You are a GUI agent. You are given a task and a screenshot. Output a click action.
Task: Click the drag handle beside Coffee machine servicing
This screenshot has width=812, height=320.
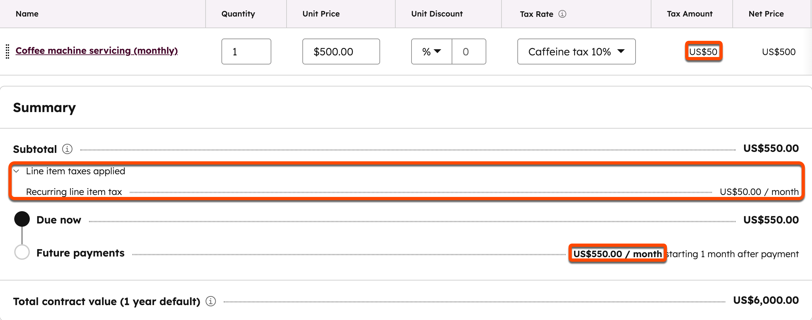[7, 51]
